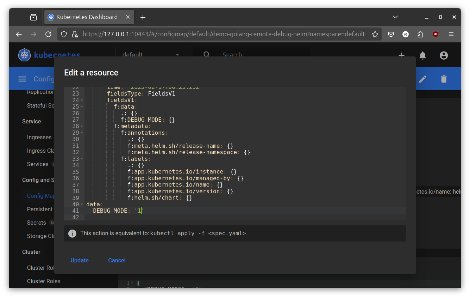Collapse the fieldsV1 fold at line 24
The height and width of the screenshot is (298, 470).
[82, 100]
